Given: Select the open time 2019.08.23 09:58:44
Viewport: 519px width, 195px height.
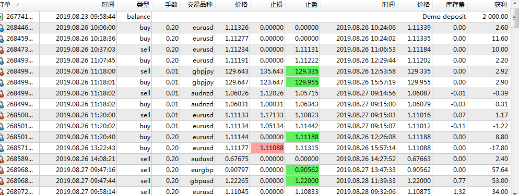Looking at the screenshot, I should pos(86,17).
